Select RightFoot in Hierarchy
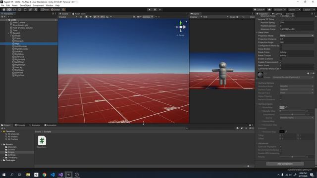Screen dimensions: 317x178 click(19, 75)
